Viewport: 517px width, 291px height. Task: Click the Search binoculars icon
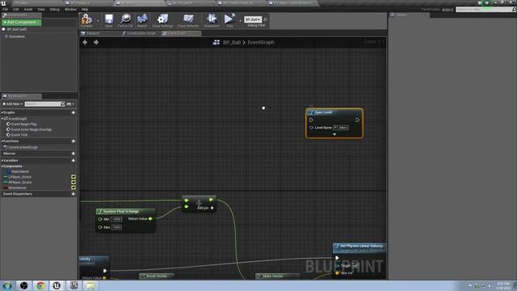coord(142,19)
